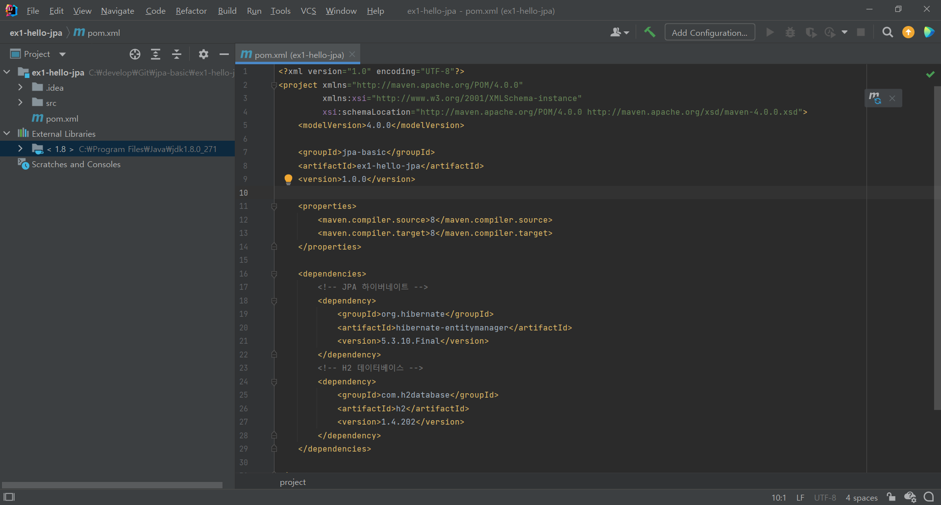Hide the Project tool window
Image resolution: width=941 pixels, height=505 pixels.
[224, 54]
